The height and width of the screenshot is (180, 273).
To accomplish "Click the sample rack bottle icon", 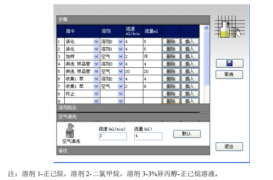I will click(230, 27).
